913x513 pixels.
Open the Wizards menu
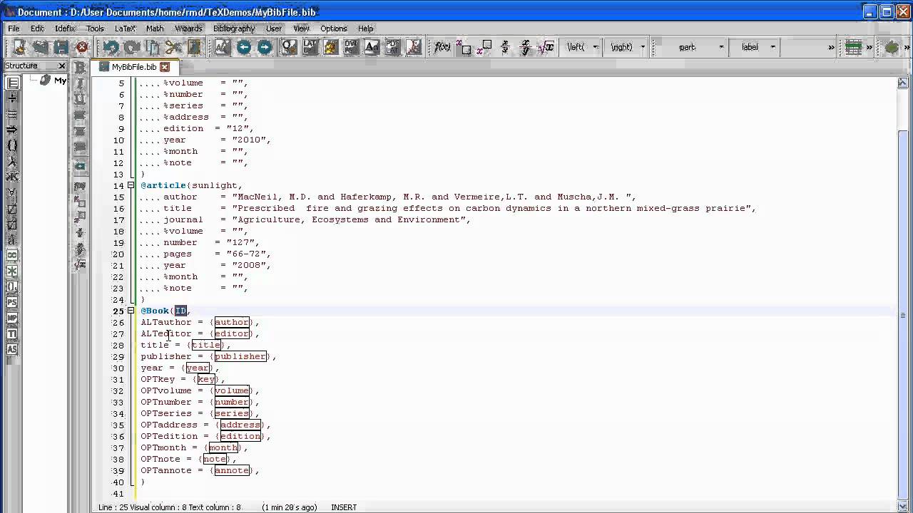coord(188,28)
